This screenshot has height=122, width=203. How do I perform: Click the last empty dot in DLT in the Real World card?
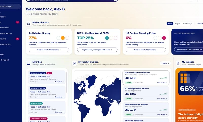[x=116, y=38]
